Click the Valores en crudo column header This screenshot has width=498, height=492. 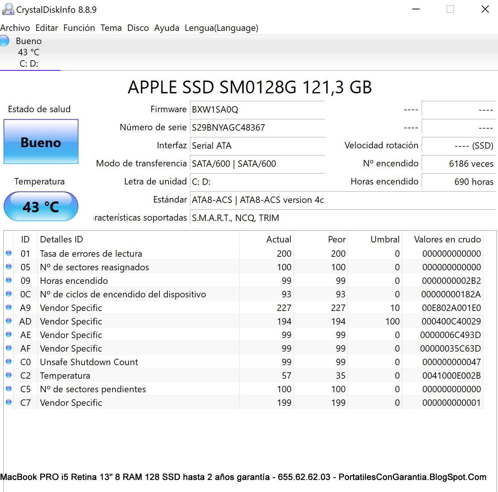coord(447,239)
